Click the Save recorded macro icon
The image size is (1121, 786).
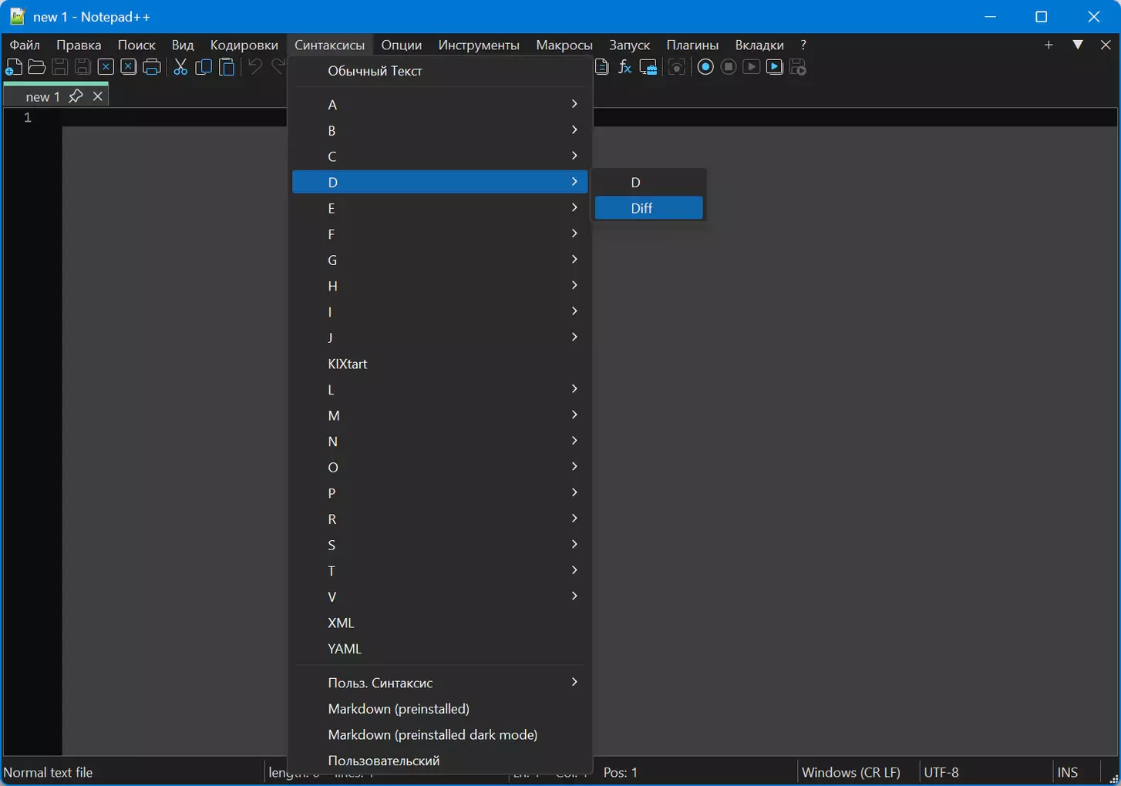point(798,67)
